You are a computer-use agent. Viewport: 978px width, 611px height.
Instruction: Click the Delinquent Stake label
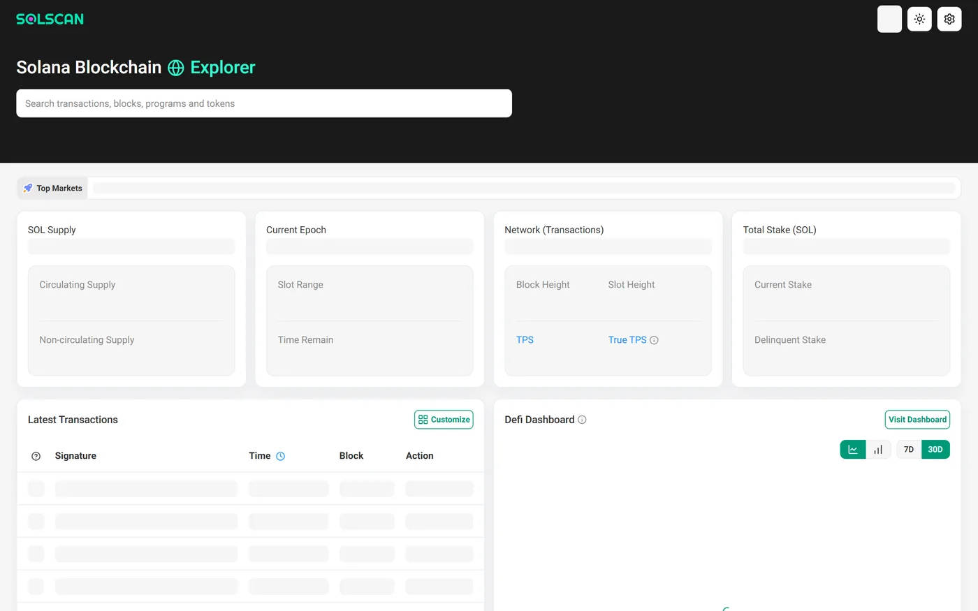click(x=790, y=340)
